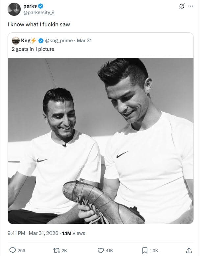Click the Kng quoted-post avatar
Screen dimensions: 203x256
coord(15,41)
